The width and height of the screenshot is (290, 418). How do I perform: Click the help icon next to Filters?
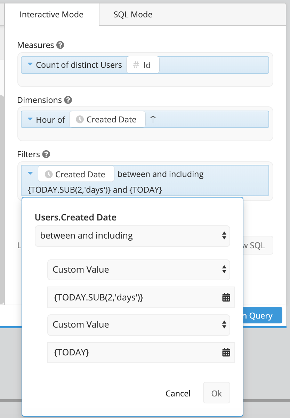[46, 154]
